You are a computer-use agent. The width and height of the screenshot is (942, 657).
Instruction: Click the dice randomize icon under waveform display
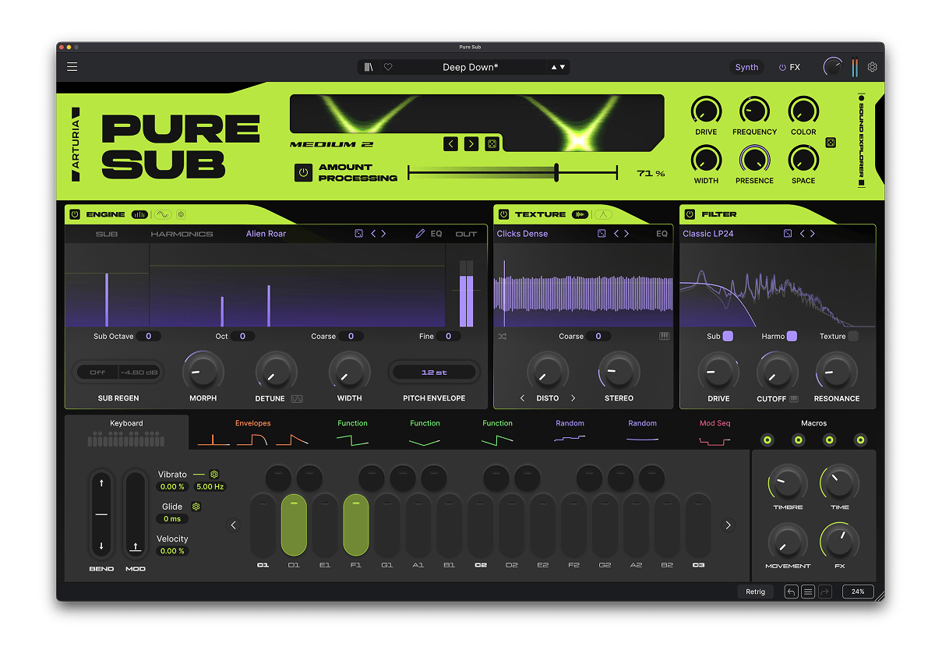point(492,144)
